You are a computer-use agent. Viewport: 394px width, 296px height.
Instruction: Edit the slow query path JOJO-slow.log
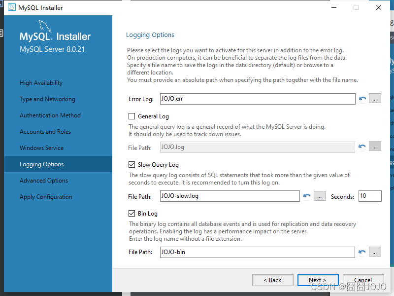click(230, 196)
